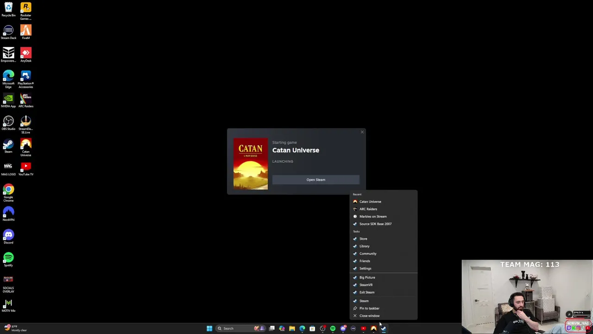The height and width of the screenshot is (334, 593).
Task: Select the Microsoft Edge desktop icon
Action: 8,79
